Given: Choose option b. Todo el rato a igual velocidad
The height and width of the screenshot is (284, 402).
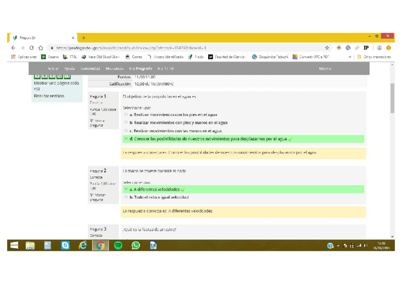Looking at the screenshot, I should tap(126, 197).
